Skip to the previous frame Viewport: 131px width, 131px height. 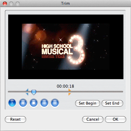coord(44,103)
